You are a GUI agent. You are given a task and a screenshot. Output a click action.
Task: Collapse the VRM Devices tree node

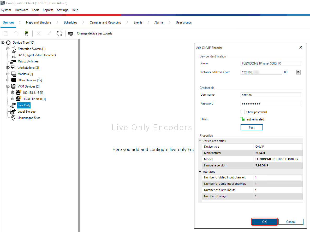coord(8,86)
